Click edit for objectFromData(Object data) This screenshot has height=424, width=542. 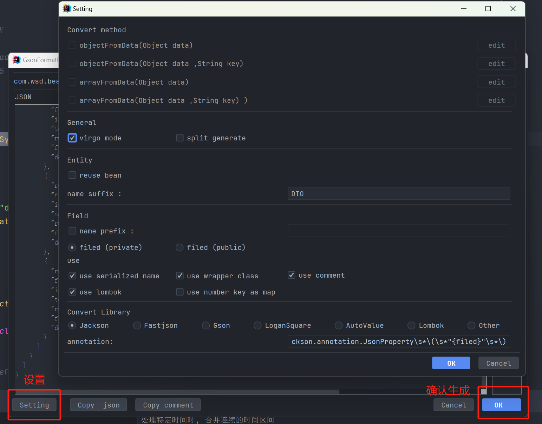(x=496, y=45)
